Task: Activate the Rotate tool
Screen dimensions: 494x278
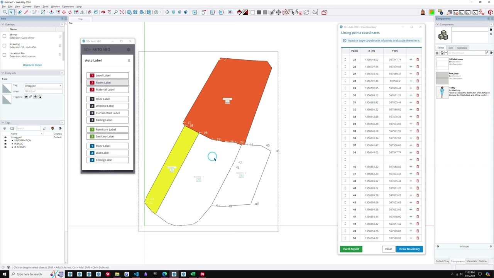Action: pyautogui.click(x=70, y=12)
